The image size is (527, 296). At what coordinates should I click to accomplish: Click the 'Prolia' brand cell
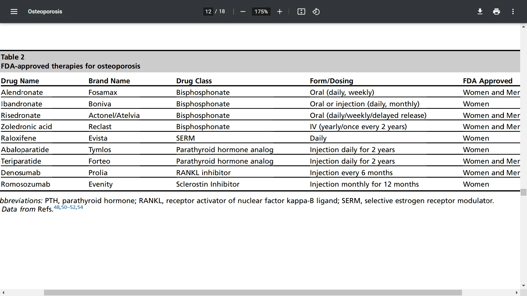pyautogui.click(x=98, y=173)
